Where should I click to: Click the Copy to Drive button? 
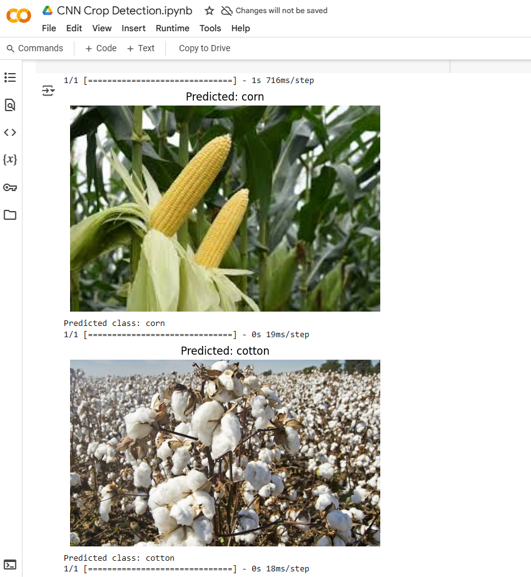pos(206,48)
